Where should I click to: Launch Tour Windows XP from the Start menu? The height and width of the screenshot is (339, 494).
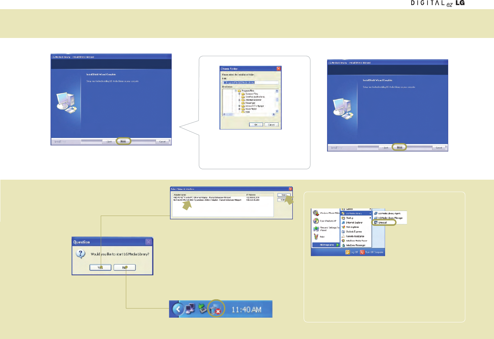(325, 221)
